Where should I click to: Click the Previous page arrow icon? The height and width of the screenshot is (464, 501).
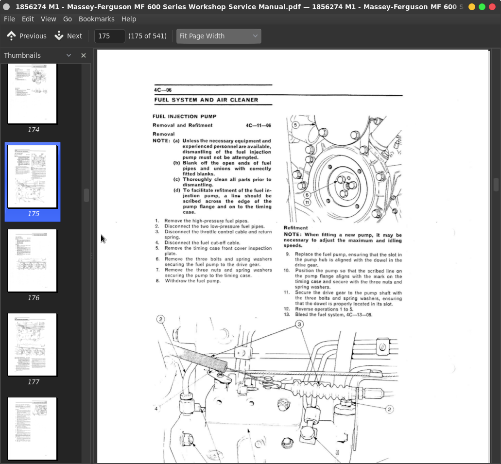11,36
